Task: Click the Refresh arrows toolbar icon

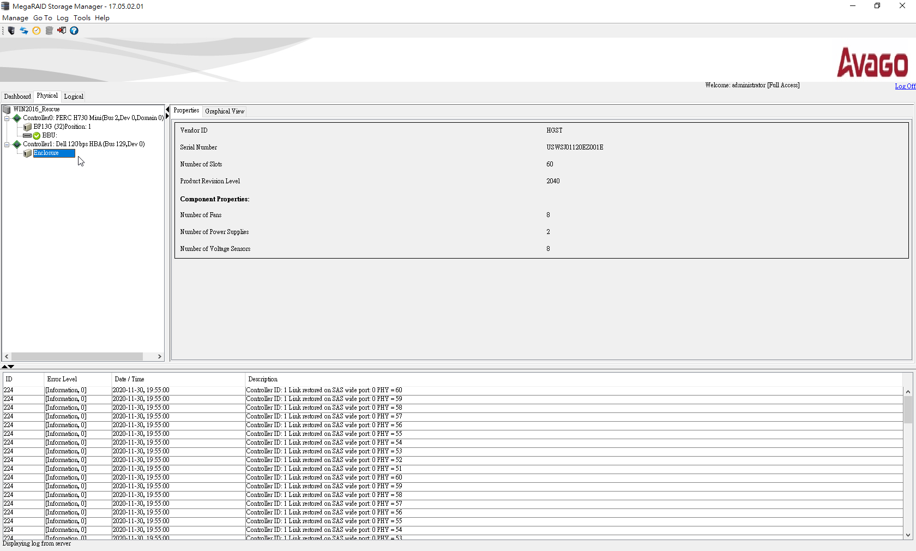Action: (24, 31)
